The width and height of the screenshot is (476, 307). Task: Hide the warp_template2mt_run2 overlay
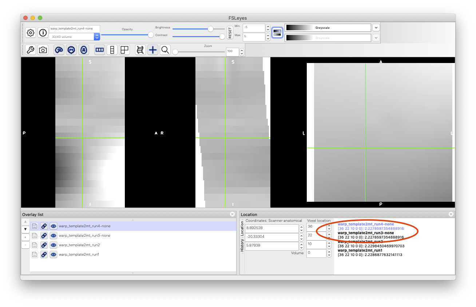53,245
